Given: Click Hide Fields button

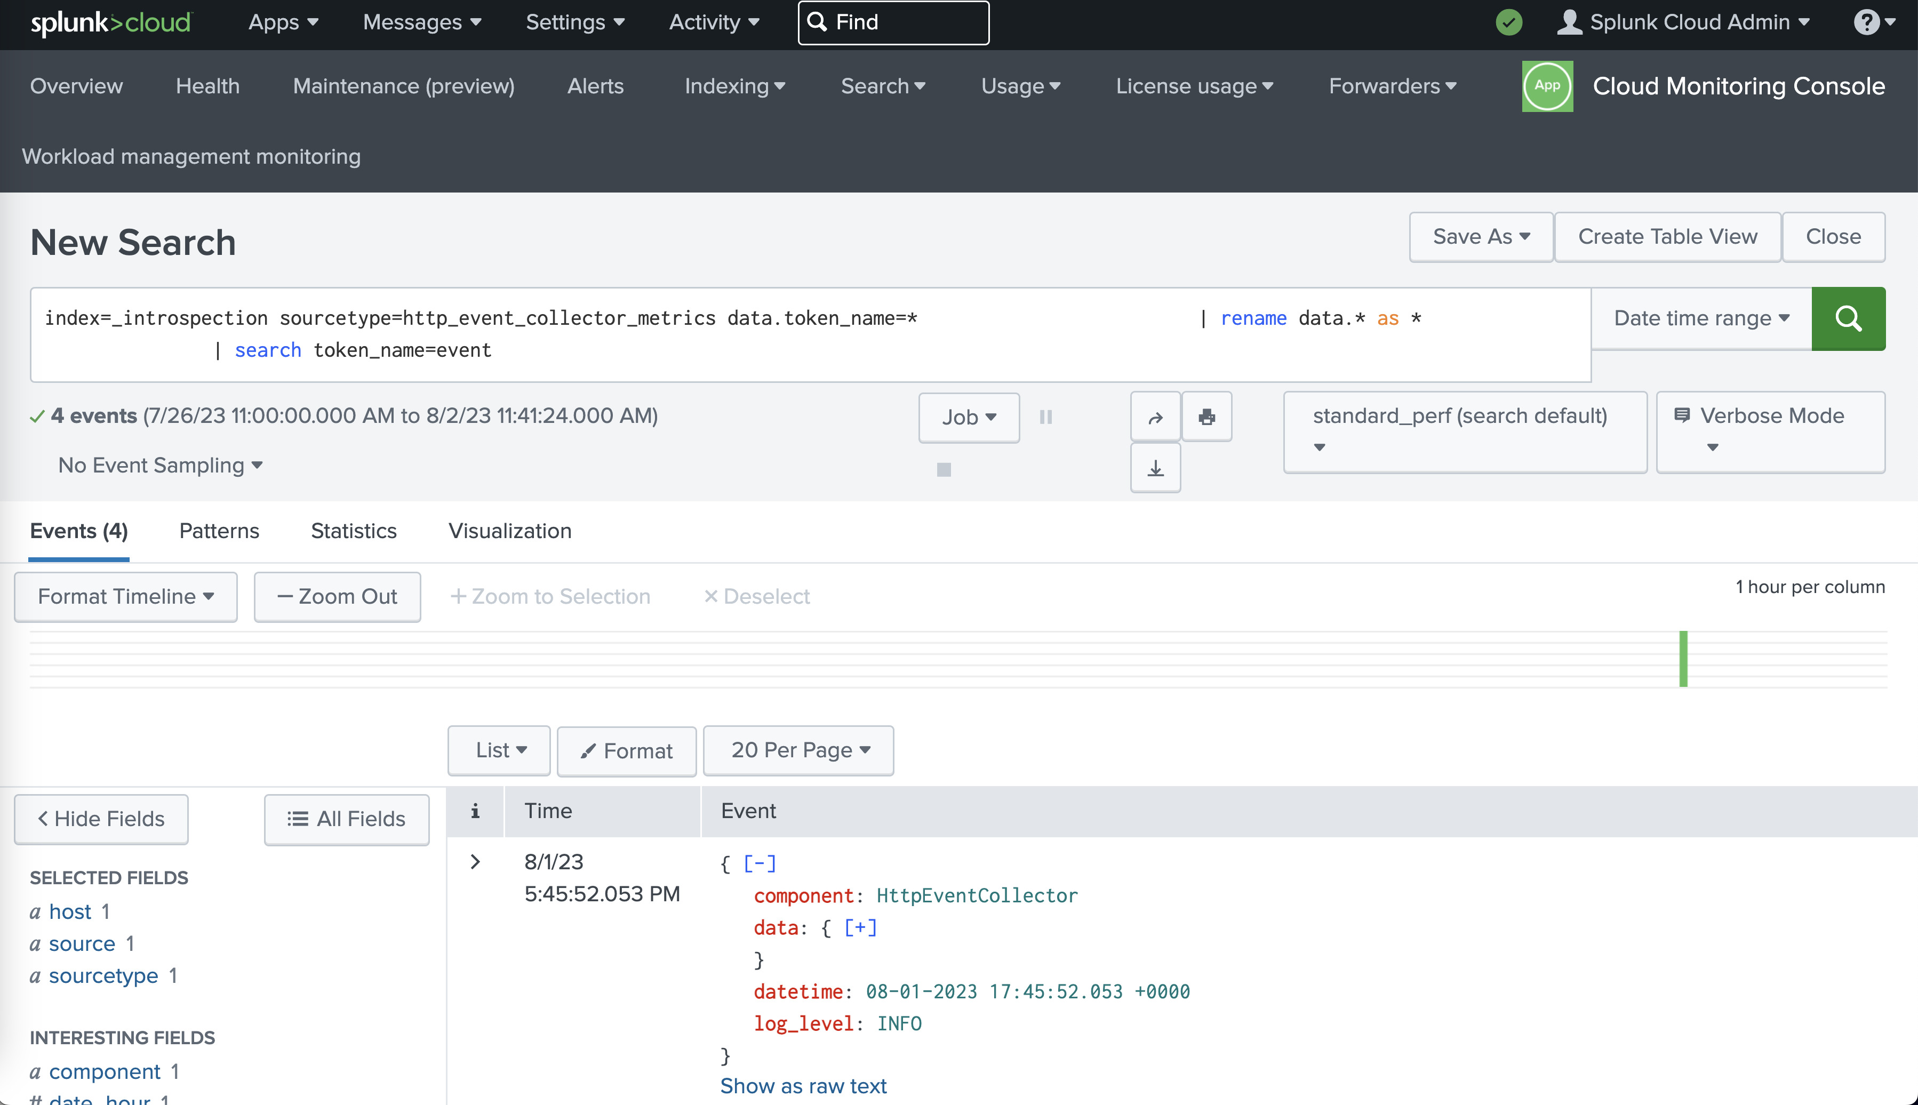Looking at the screenshot, I should (101, 819).
